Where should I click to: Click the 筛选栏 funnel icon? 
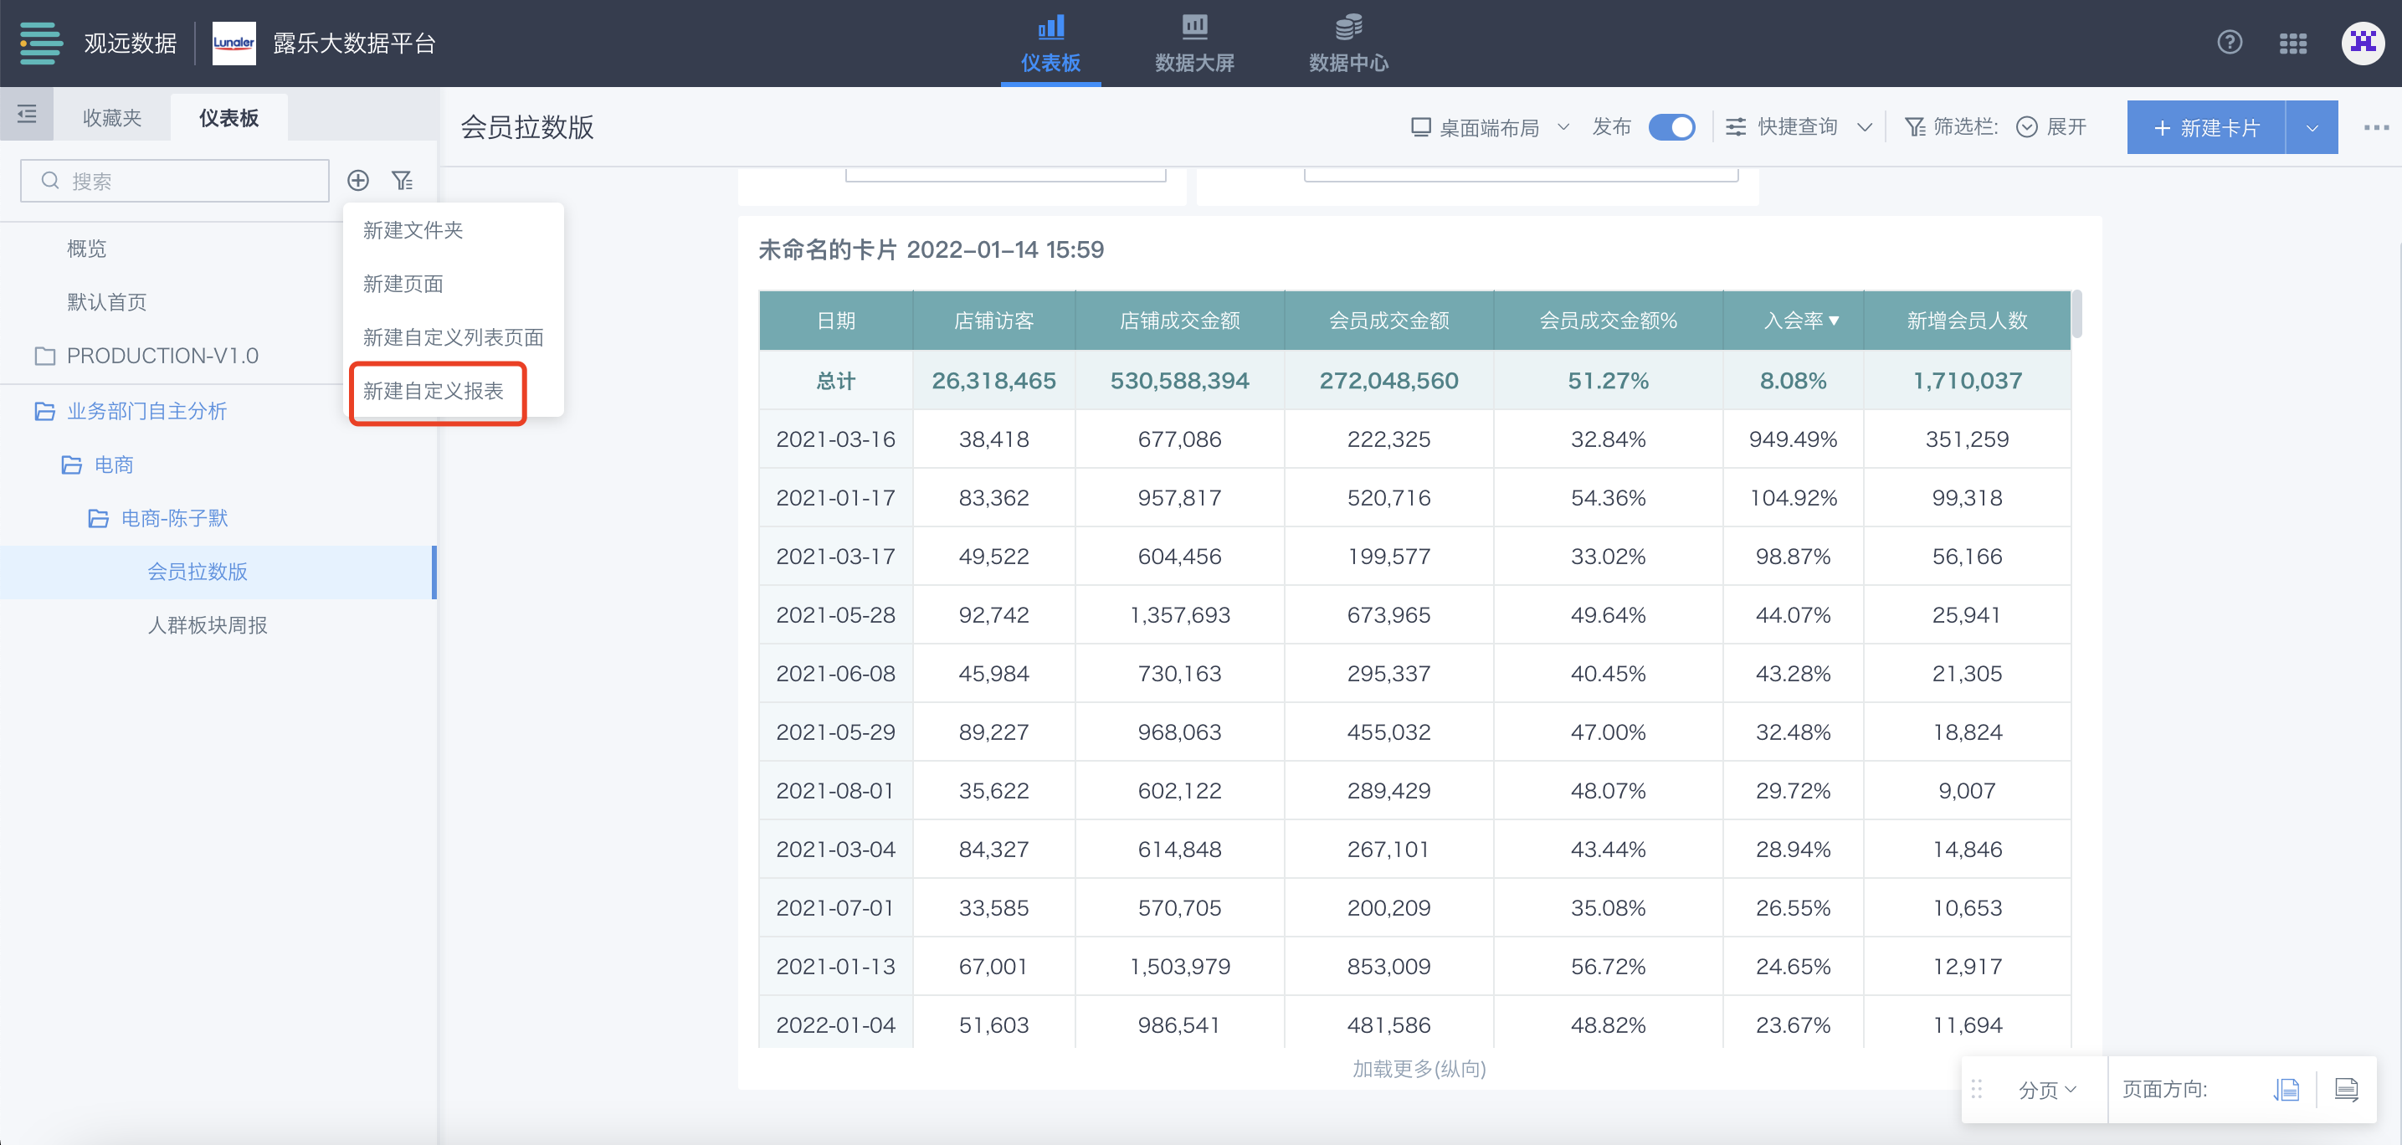[x=1914, y=127]
